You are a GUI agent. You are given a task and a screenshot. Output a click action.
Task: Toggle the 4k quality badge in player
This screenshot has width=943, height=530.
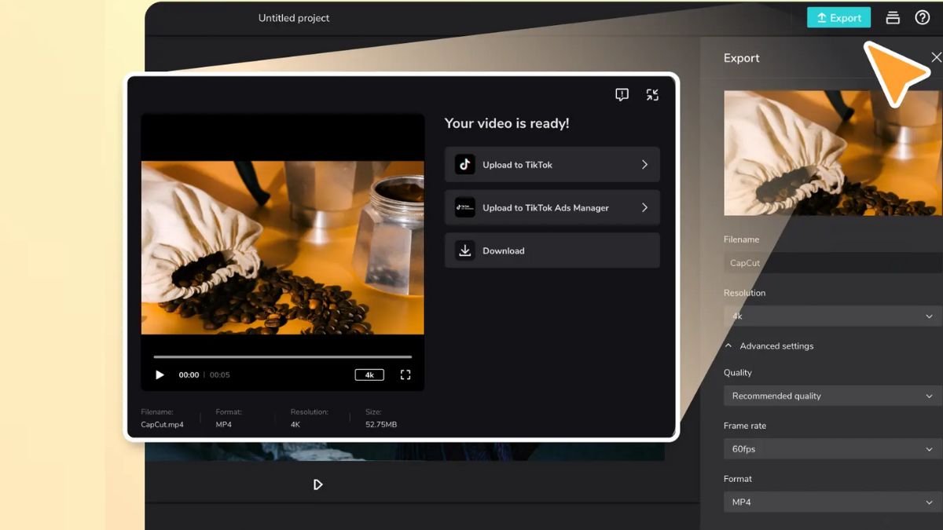[369, 375]
